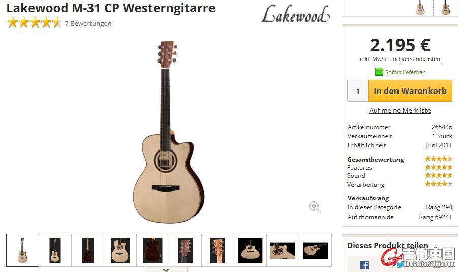The height and width of the screenshot is (272, 459).
Task: Click the magnifier zoom icon on product image
Action: pos(315,207)
